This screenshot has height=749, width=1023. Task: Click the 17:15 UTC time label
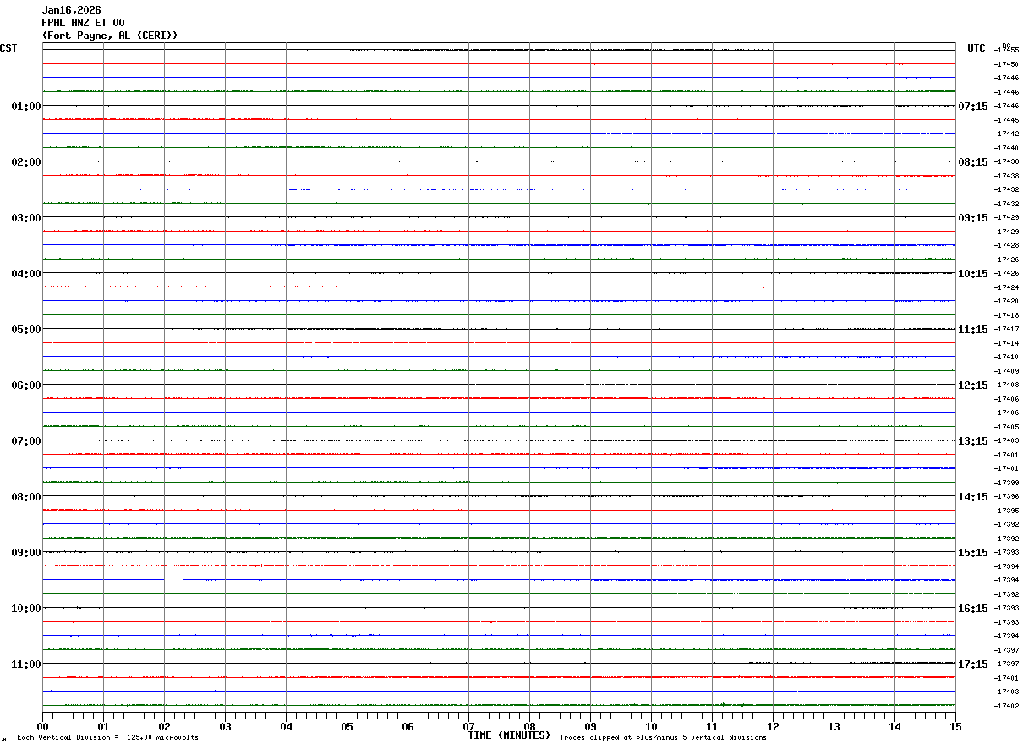[x=973, y=664]
